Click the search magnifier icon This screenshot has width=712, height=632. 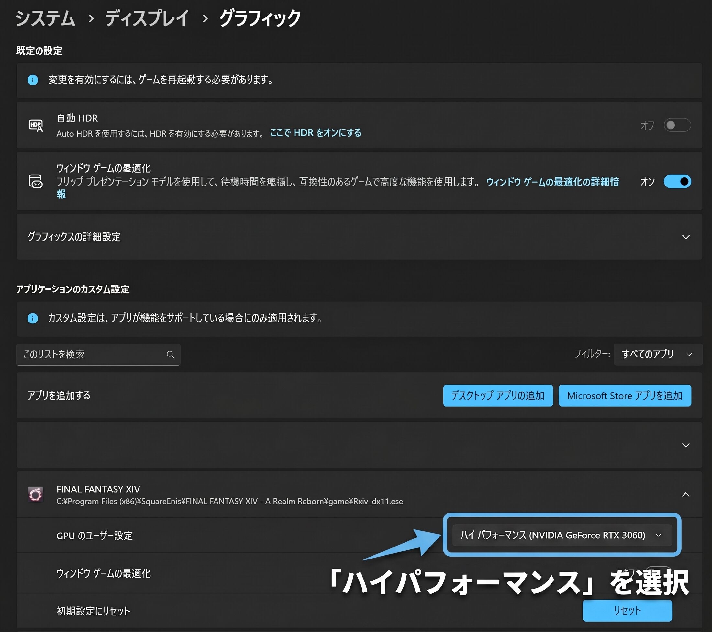170,354
